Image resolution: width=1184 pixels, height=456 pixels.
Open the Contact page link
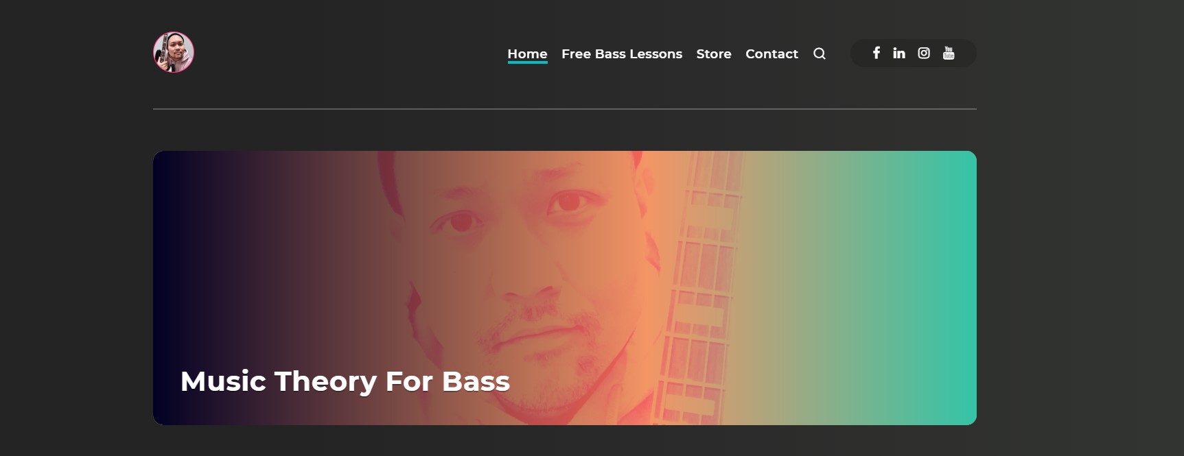771,53
